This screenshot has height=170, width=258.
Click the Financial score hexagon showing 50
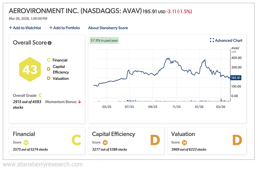[27, 142]
